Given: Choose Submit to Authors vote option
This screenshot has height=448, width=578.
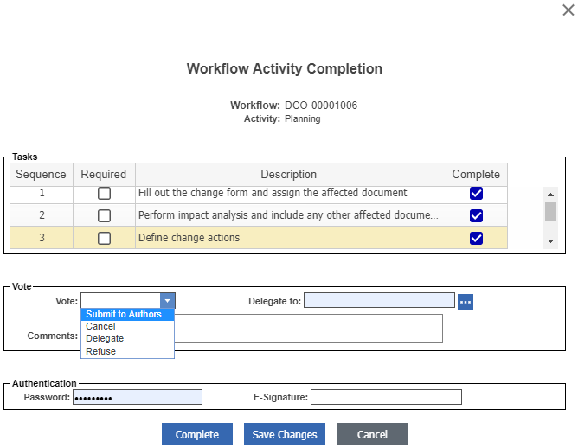Looking at the screenshot, I should 127,314.
